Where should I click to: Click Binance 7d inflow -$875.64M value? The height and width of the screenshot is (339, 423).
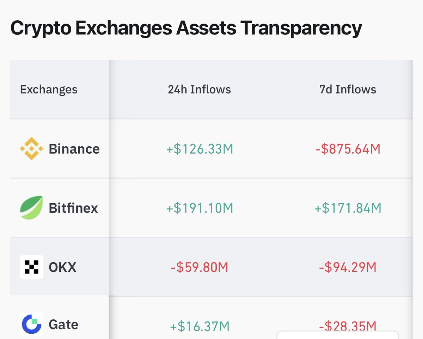[x=348, y=149]
